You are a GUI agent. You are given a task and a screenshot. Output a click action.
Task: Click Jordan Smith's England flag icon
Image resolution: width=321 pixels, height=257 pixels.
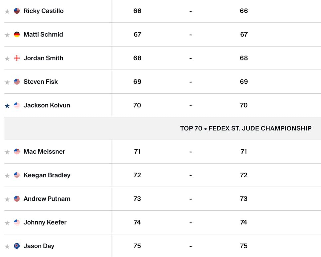(17, 58)
